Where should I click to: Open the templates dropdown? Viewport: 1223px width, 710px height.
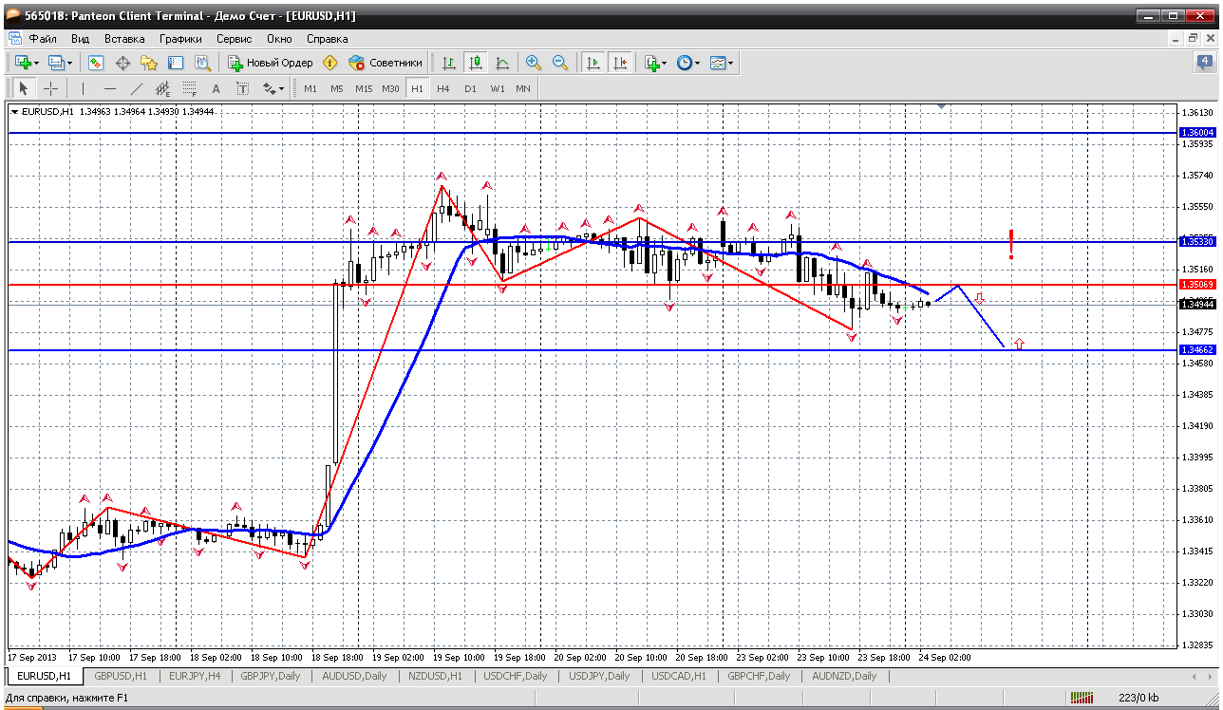pos(722,63)
